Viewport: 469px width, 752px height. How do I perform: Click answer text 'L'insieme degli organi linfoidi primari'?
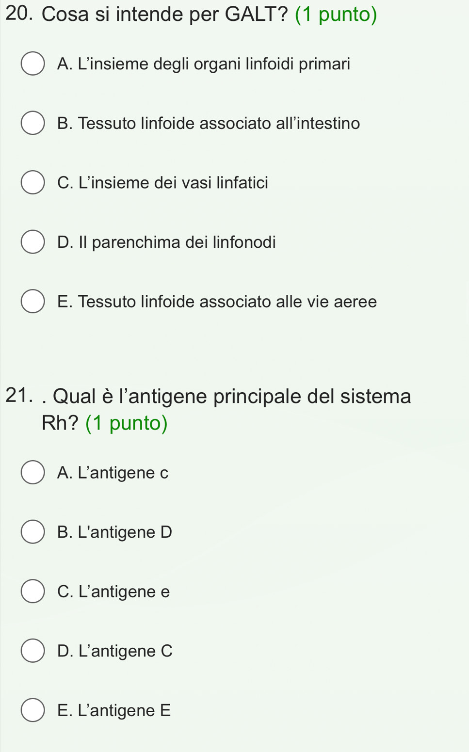213,64
